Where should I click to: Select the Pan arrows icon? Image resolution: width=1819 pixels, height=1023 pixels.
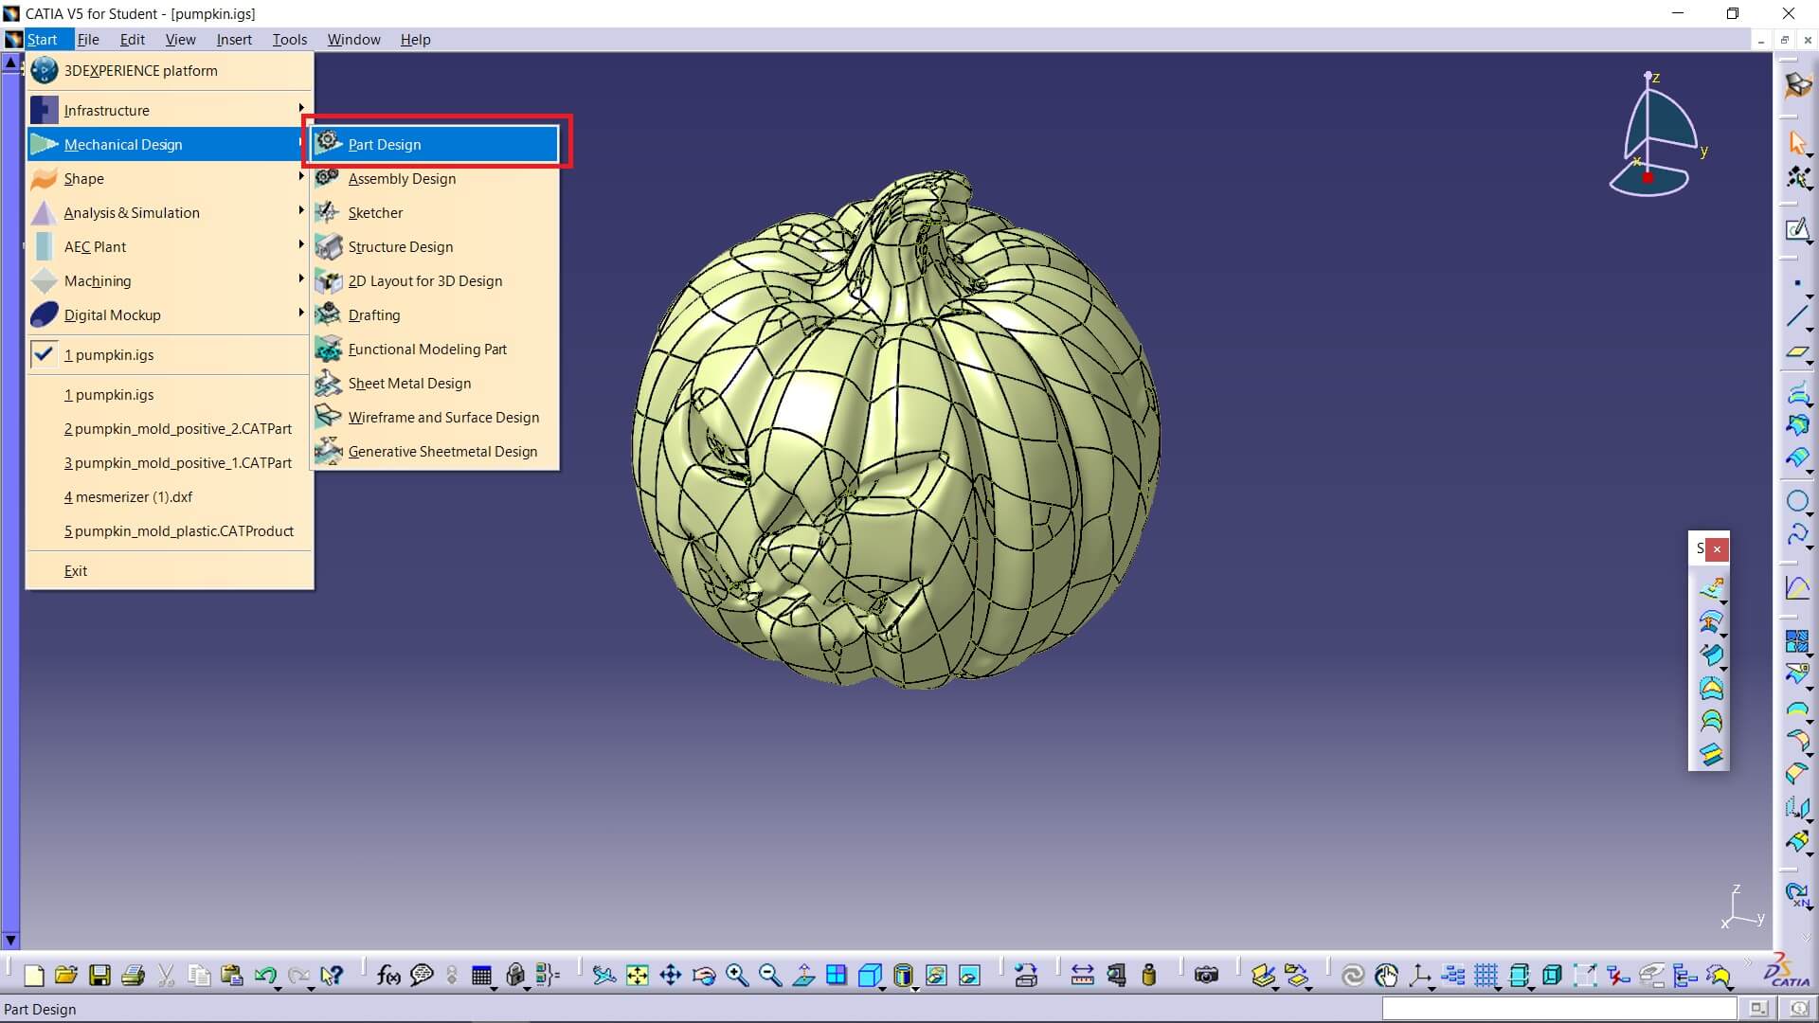[670, 975]
